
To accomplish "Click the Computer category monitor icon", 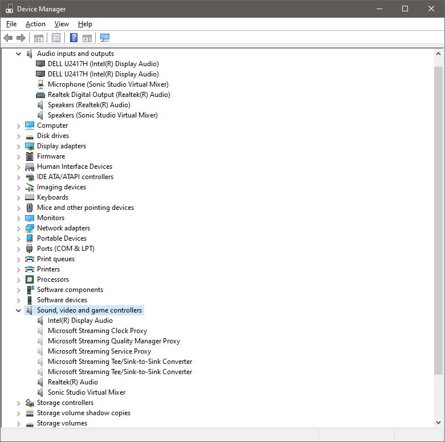I will click(x=30, y=125).
